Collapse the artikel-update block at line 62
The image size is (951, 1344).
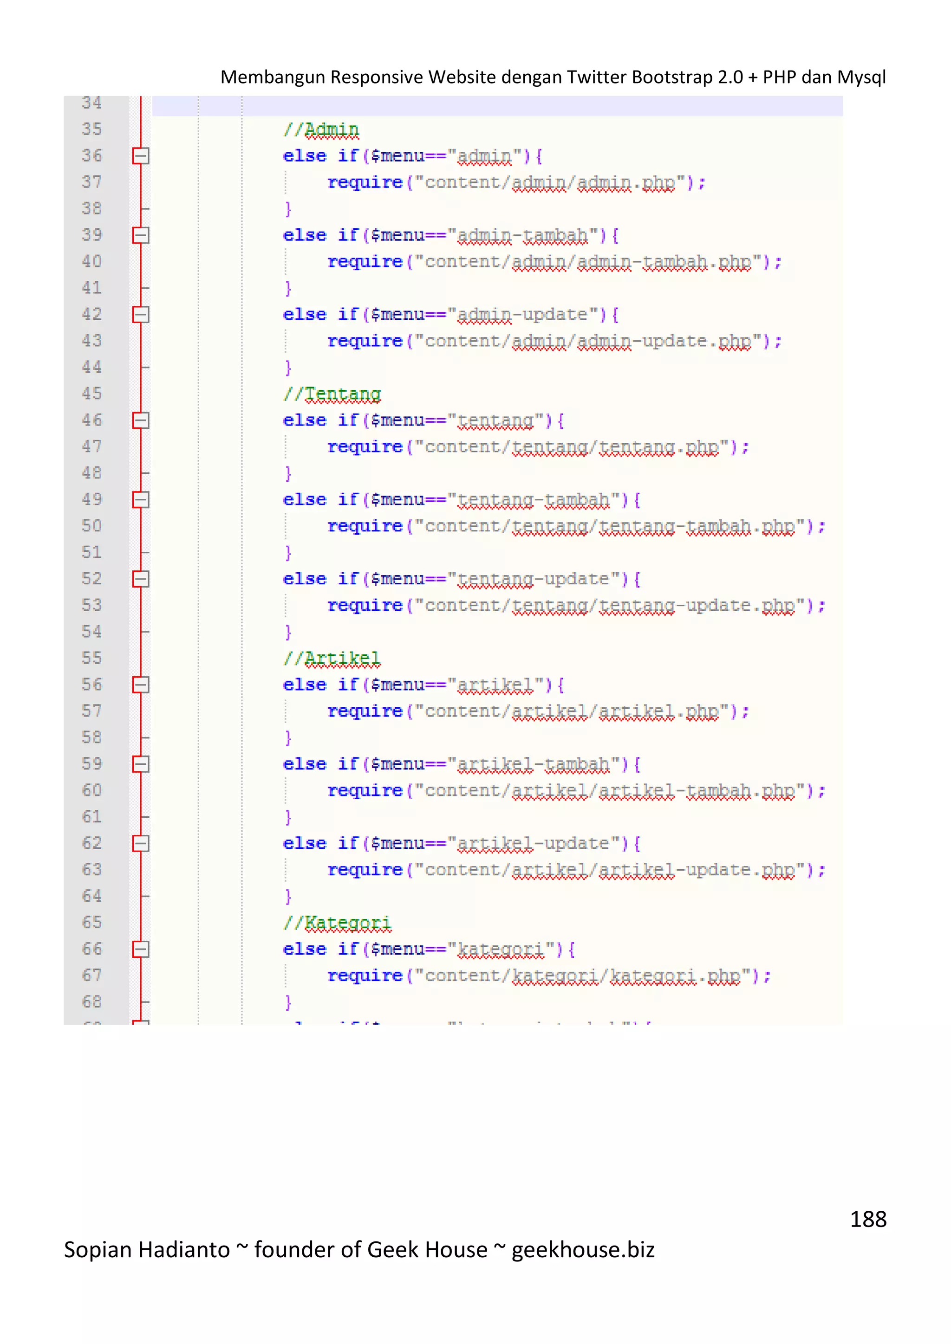(141, 844)
